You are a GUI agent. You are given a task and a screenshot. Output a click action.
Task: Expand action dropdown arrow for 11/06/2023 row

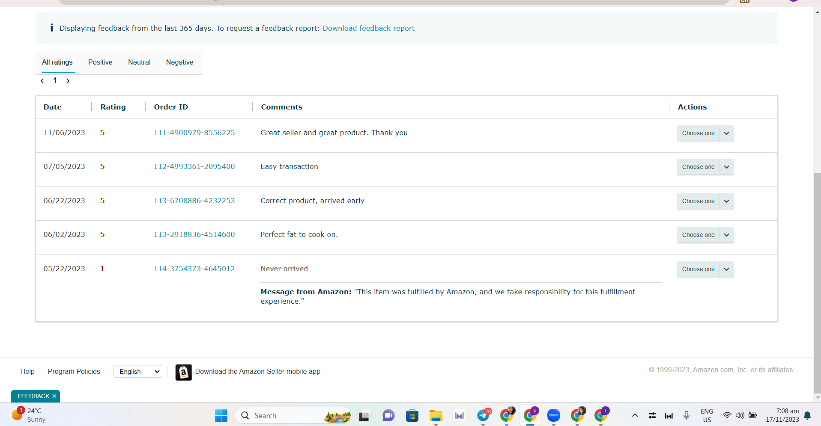[x=727, y=133]
